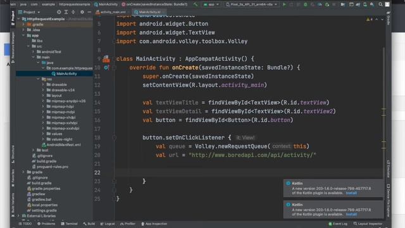The width and height of the screenshot is (405, 228).
Task: Select AndroidManifest.xml in the project tree
Action: pos(61,145)
